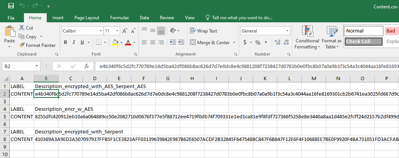Switch to the Page Layout tab
The image size is (399, 158).
click(x=87, y=18)
